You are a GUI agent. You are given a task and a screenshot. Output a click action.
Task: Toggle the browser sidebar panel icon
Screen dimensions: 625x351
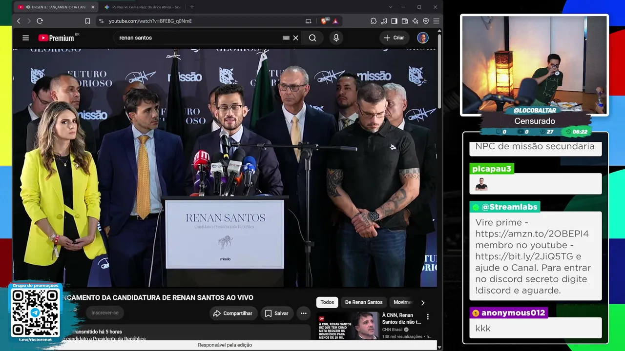(394, 21)
